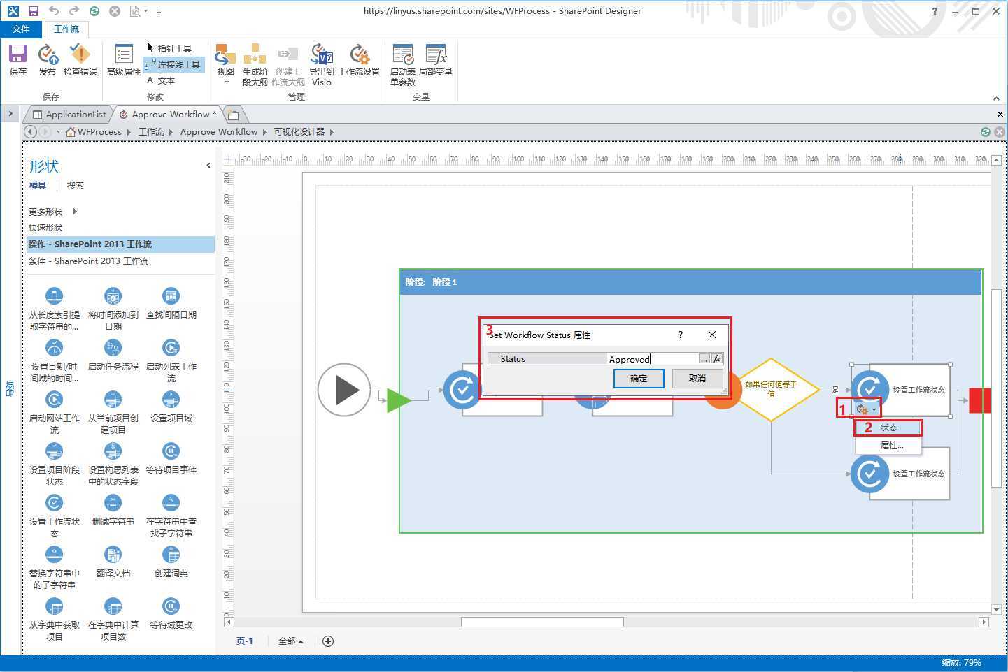Select the lower 设置工作流状态 canvas shape
This screenshot has height=672, width=1008.
(900, 474)
